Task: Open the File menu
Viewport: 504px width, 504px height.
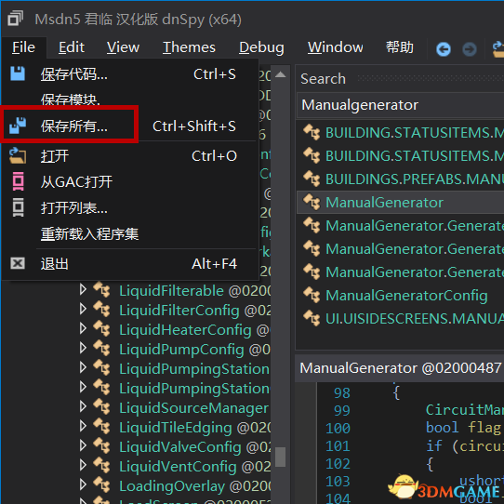Action: (x=23, y=47)
